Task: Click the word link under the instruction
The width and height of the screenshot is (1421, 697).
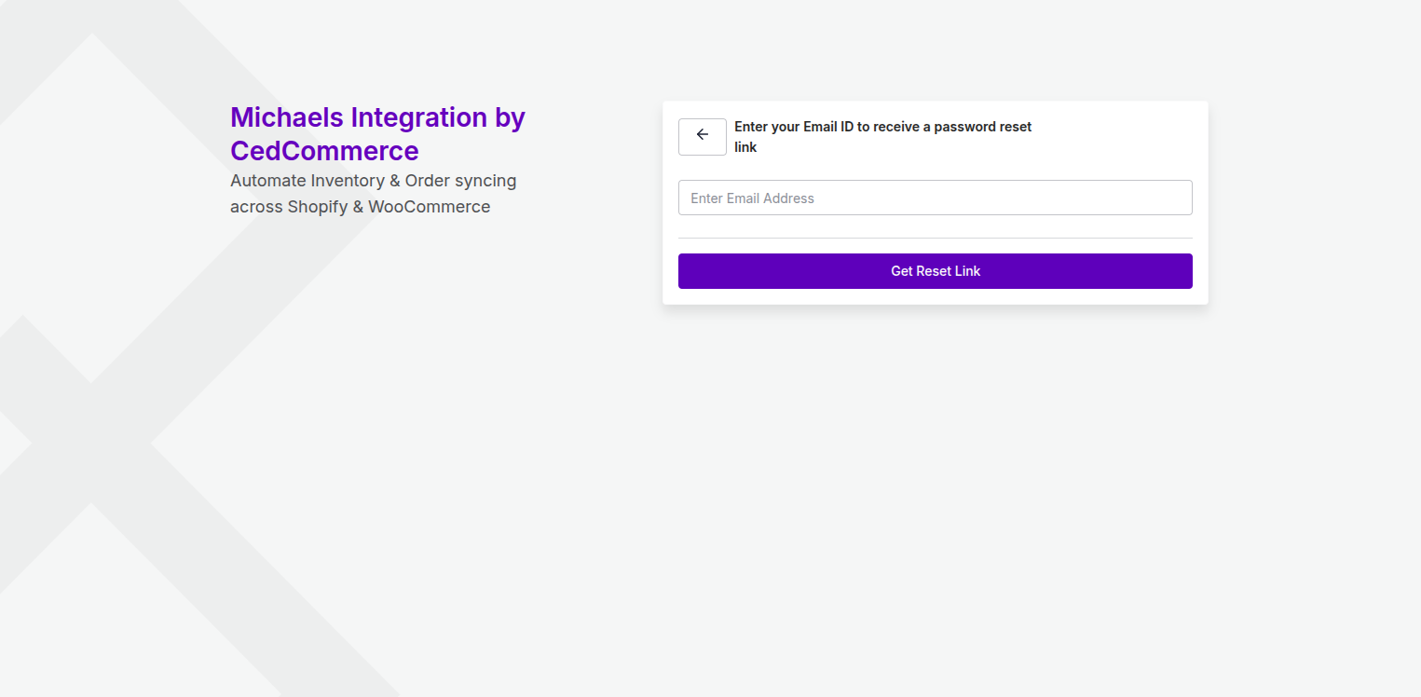Action: 745,147
